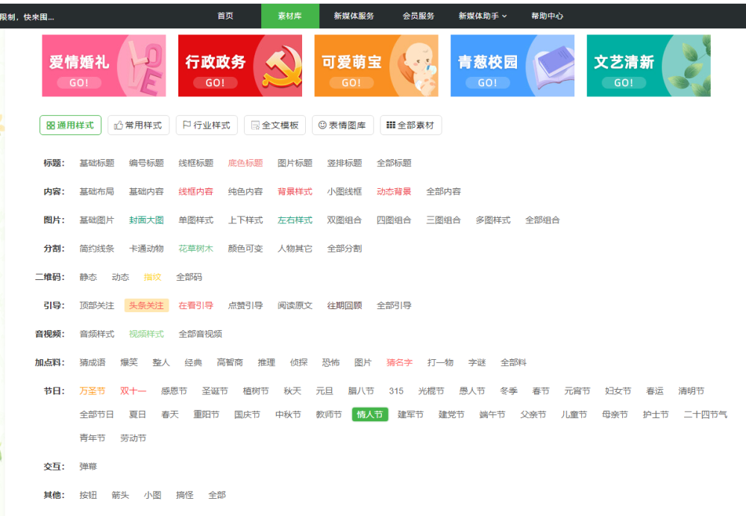Choose 四图组合 image filter
The height and width of the screenshot is (516, 746).
[394, 220]
